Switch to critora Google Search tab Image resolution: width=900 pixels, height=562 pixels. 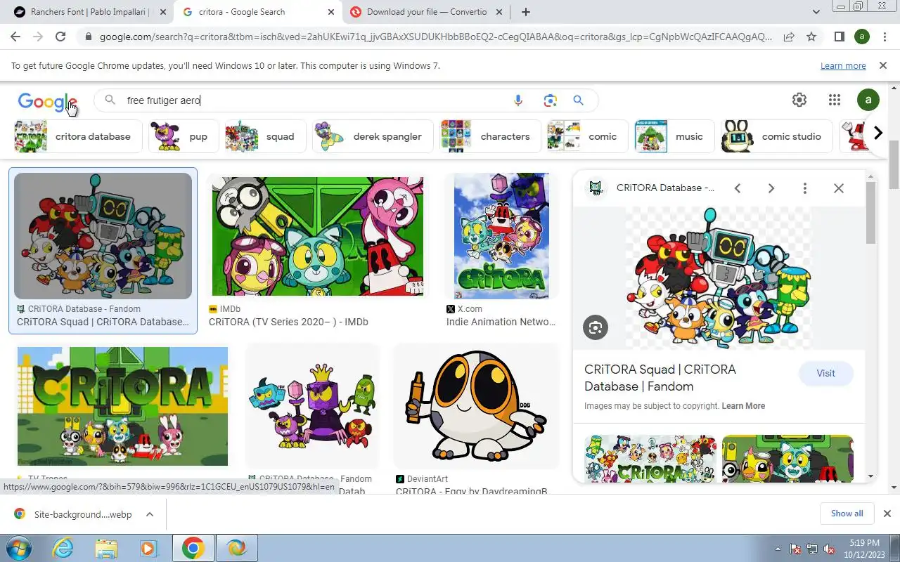pos(257,12)
